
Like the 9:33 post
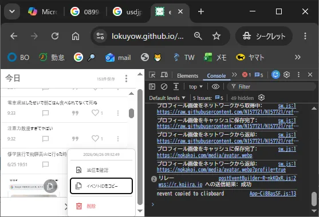click(x=95, y=112)
